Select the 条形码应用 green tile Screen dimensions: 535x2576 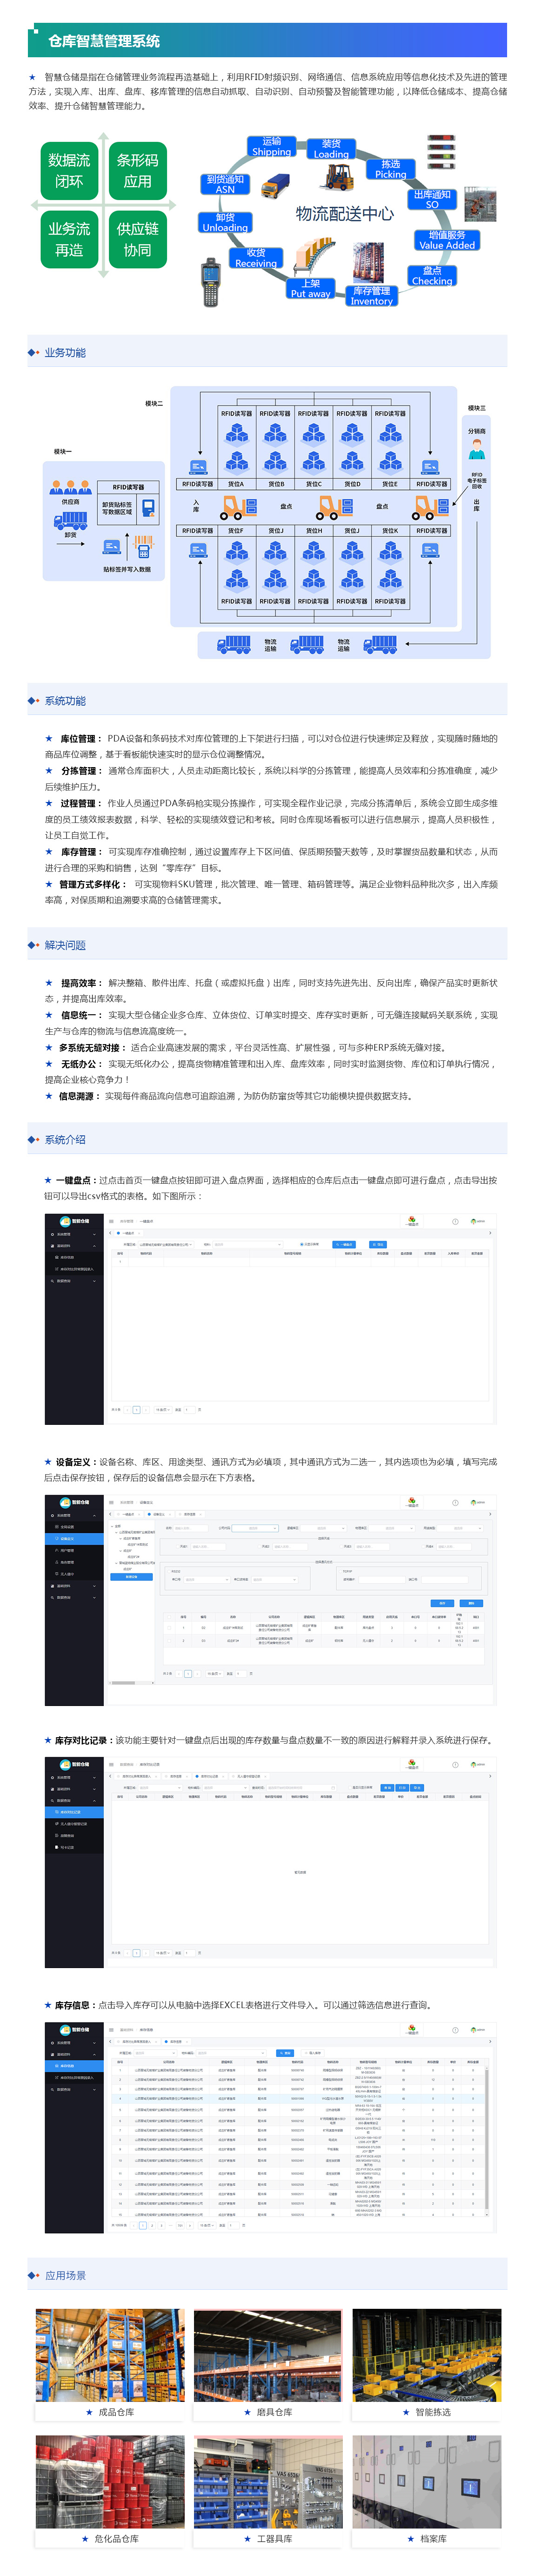[x=138, y=171]
